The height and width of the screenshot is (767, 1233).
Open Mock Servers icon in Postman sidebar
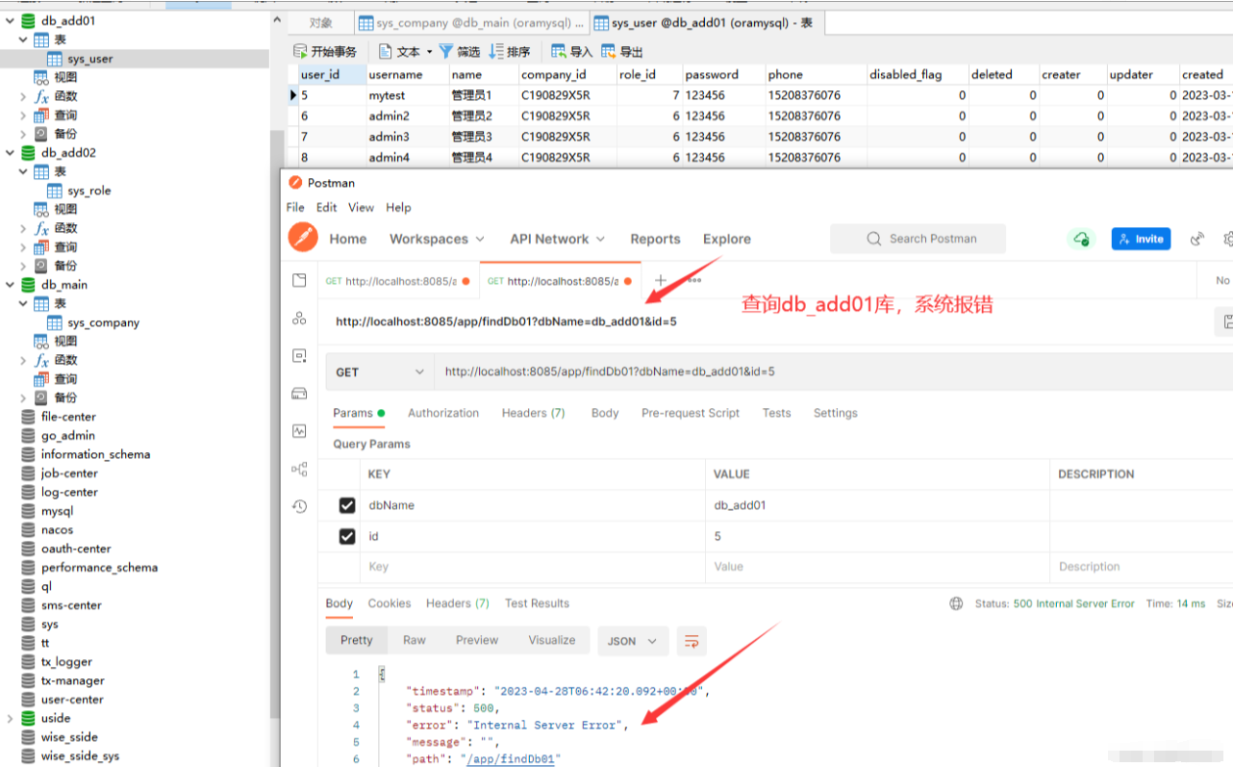[x=300, y=394]
